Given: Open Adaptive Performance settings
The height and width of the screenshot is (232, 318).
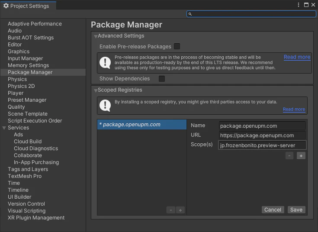Looking at the screenshot, I should point(35,24).
